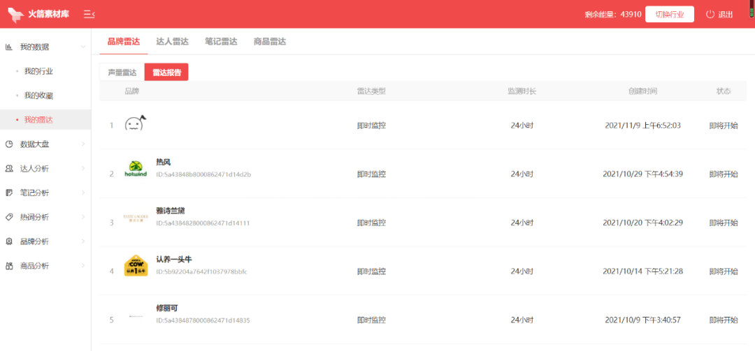Image resolution: width=755 pixels, height=351 pixels.
Task: Expand the 数据大盘 submenu arrow
Action: coord(83,144)
